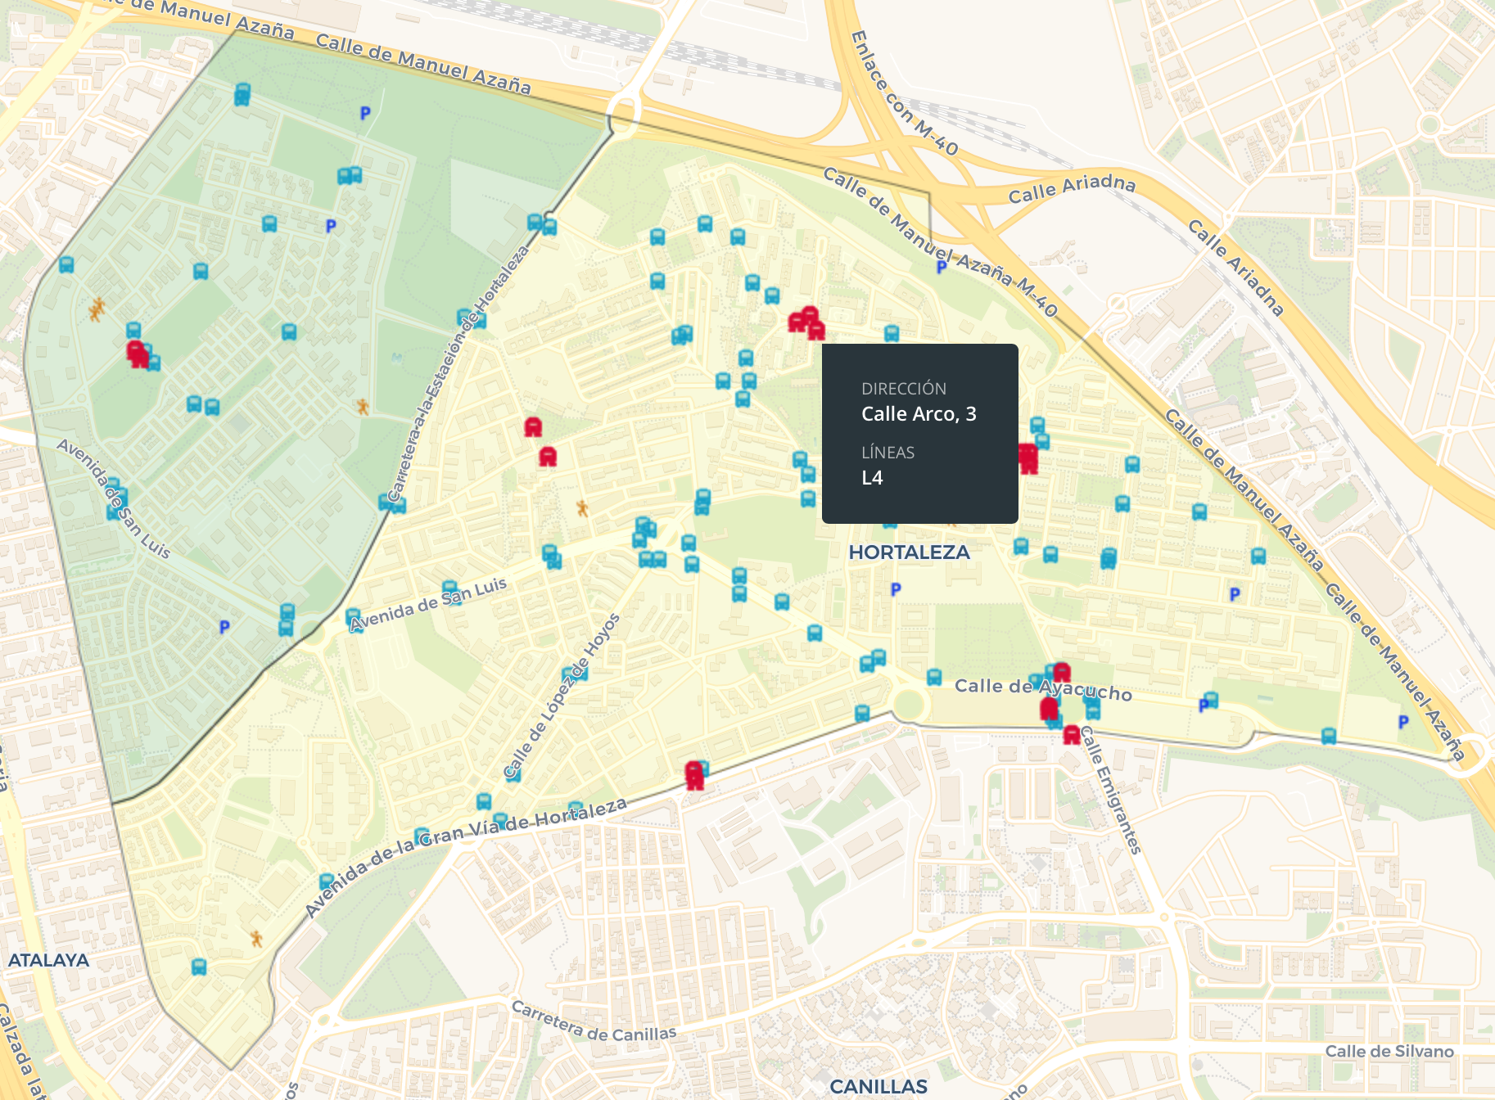Select the southernmost orange pedestrian icon
Viewport: 1495px width, 1100px height.
pos(257,939)
